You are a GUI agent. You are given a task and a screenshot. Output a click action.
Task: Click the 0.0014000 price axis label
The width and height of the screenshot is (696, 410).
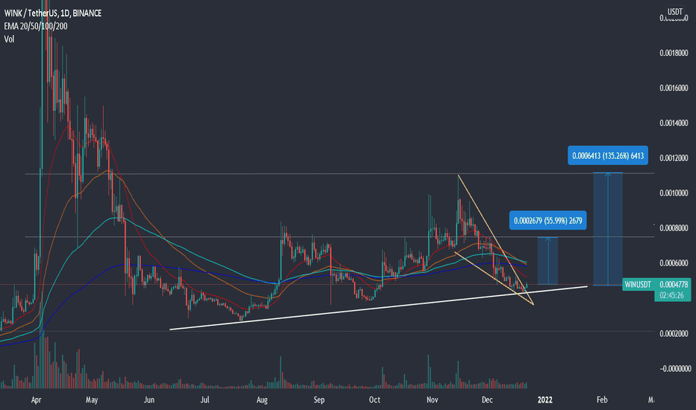point(674,123)
